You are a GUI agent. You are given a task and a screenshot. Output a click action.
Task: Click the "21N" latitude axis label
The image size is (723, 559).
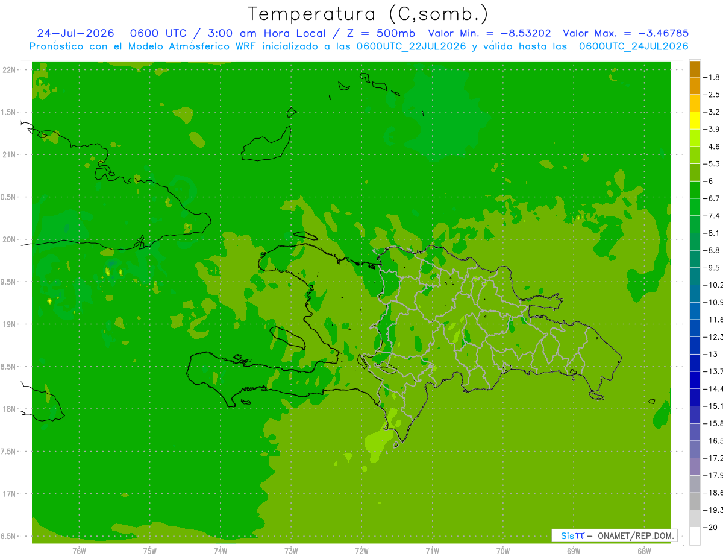(10, 154)
